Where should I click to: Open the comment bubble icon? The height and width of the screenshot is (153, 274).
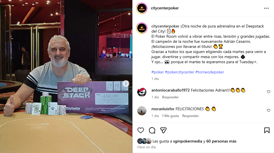pos(152,130)
